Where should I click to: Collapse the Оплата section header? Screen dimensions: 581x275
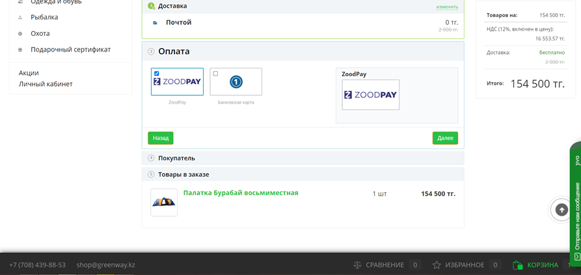pyautogui.click(x=303, y=51)
